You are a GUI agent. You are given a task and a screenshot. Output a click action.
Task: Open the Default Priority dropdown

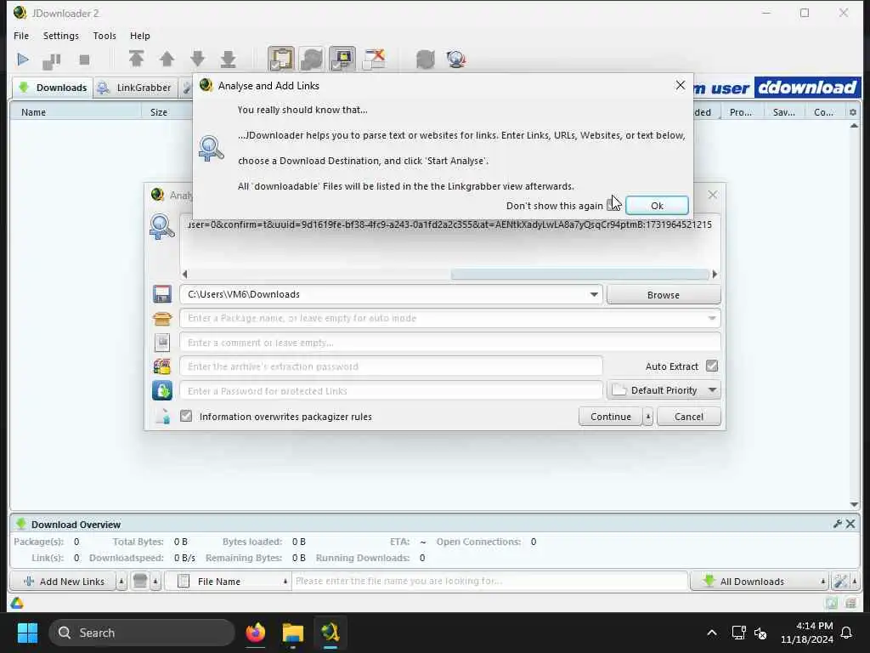coord(664,390)
